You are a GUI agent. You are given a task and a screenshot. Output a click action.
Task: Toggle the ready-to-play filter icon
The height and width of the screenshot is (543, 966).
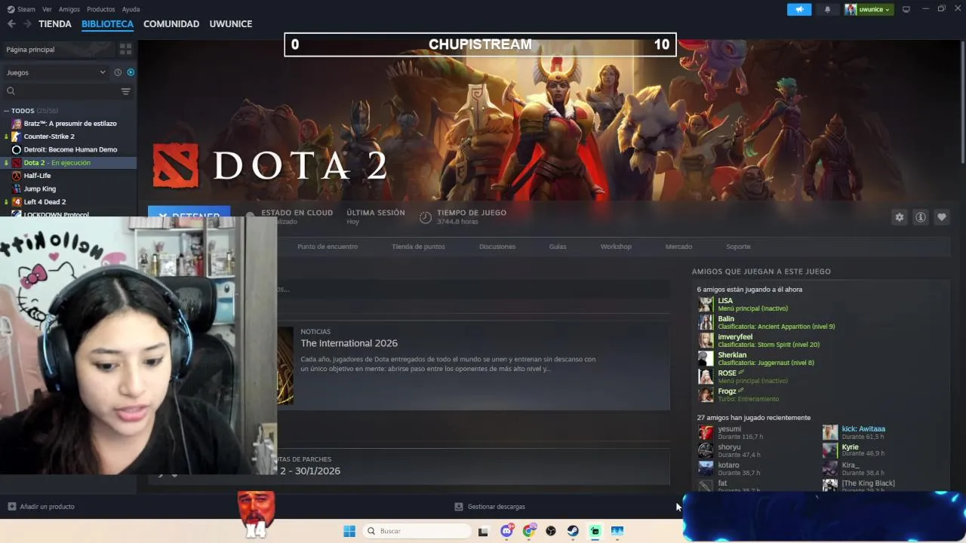[131, 72]
